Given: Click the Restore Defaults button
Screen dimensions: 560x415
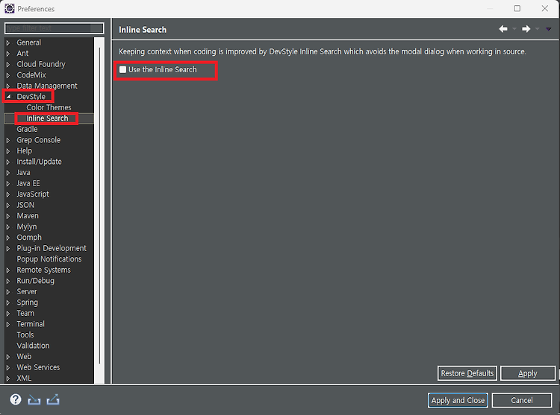Looking at the screenshot, I should click(467, 373).
